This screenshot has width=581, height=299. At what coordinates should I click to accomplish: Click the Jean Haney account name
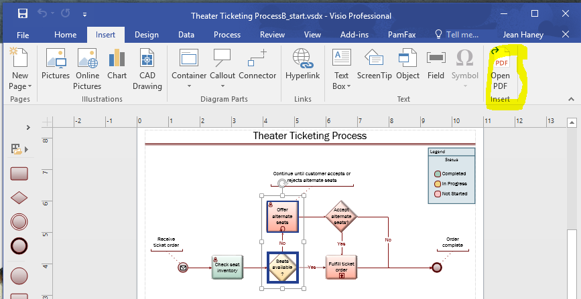tap(523, 35)
